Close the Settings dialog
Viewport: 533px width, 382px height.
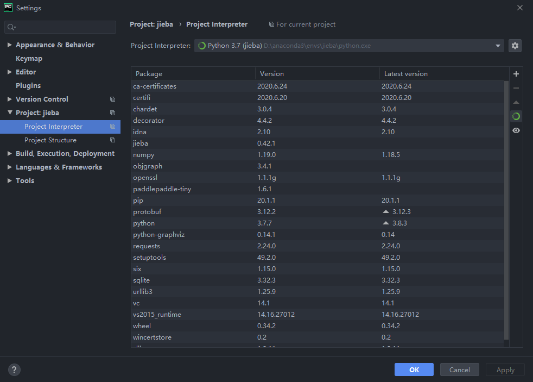pos(520,8)
